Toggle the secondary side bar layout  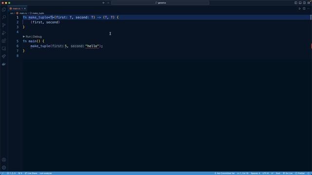point(304,3)
